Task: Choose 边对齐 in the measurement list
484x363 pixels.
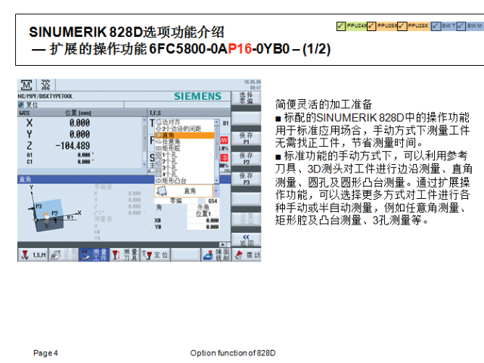Action: 185,123
